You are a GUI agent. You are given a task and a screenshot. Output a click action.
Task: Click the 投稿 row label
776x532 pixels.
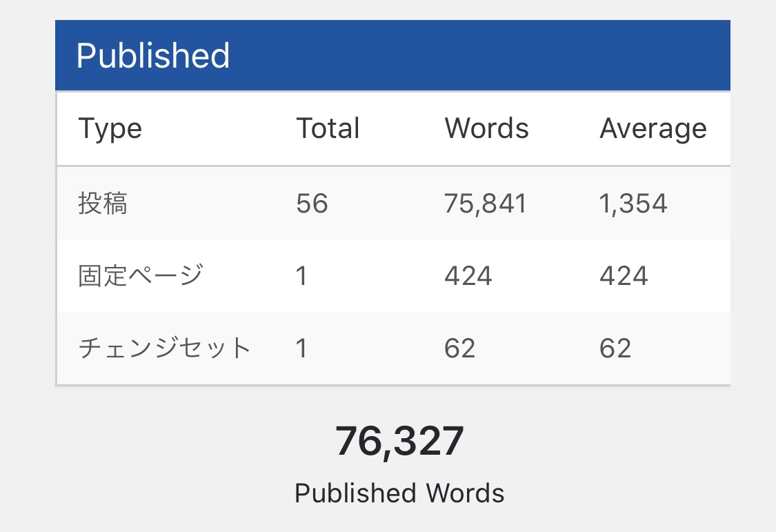(103, 204)
